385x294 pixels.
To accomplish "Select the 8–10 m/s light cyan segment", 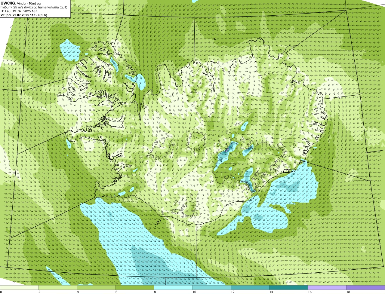I will 173,287.
